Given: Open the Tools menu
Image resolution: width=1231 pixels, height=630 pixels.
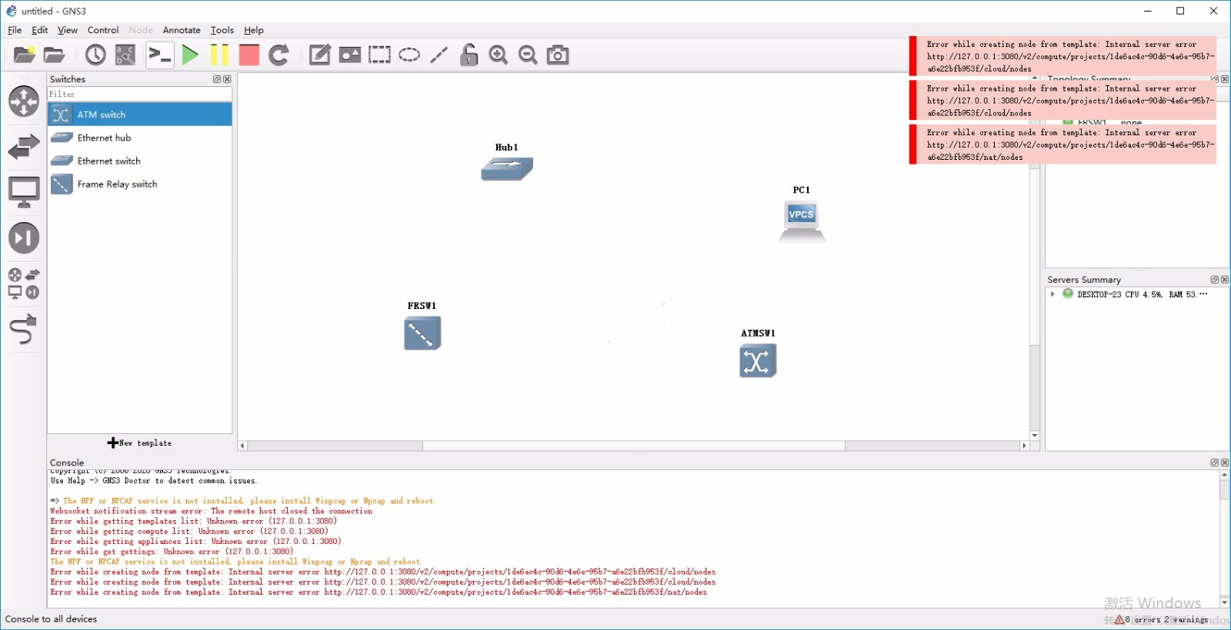Looking at the screenshot, I should [x=222, y=30].
